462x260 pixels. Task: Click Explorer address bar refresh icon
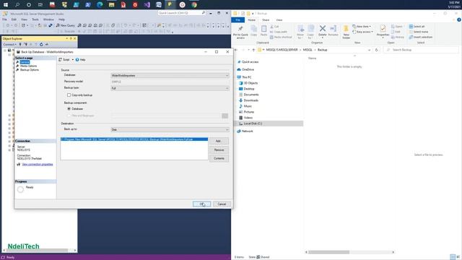click(x=376, y=50)
